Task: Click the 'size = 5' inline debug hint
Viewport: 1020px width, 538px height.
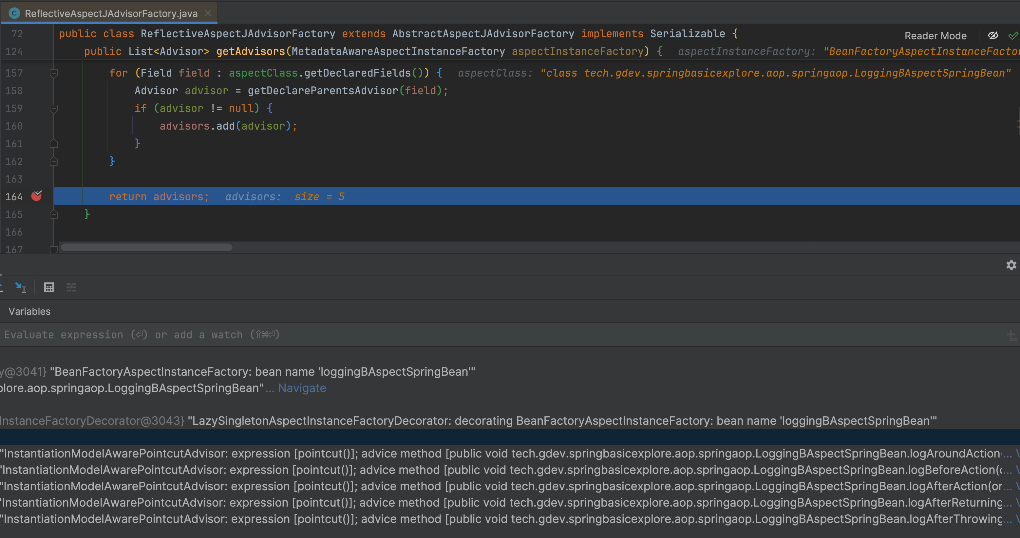Action: [319, 197]
